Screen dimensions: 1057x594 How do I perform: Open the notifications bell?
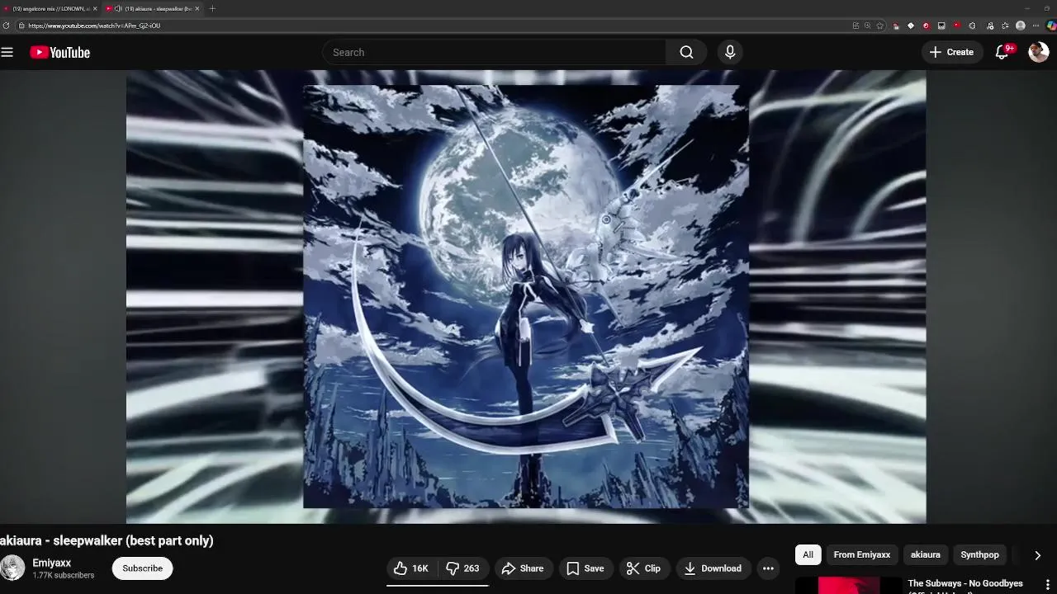click(x=1002, y=52)
